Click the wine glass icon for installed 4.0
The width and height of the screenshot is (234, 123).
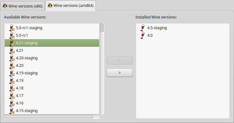[x=143, y=35]
